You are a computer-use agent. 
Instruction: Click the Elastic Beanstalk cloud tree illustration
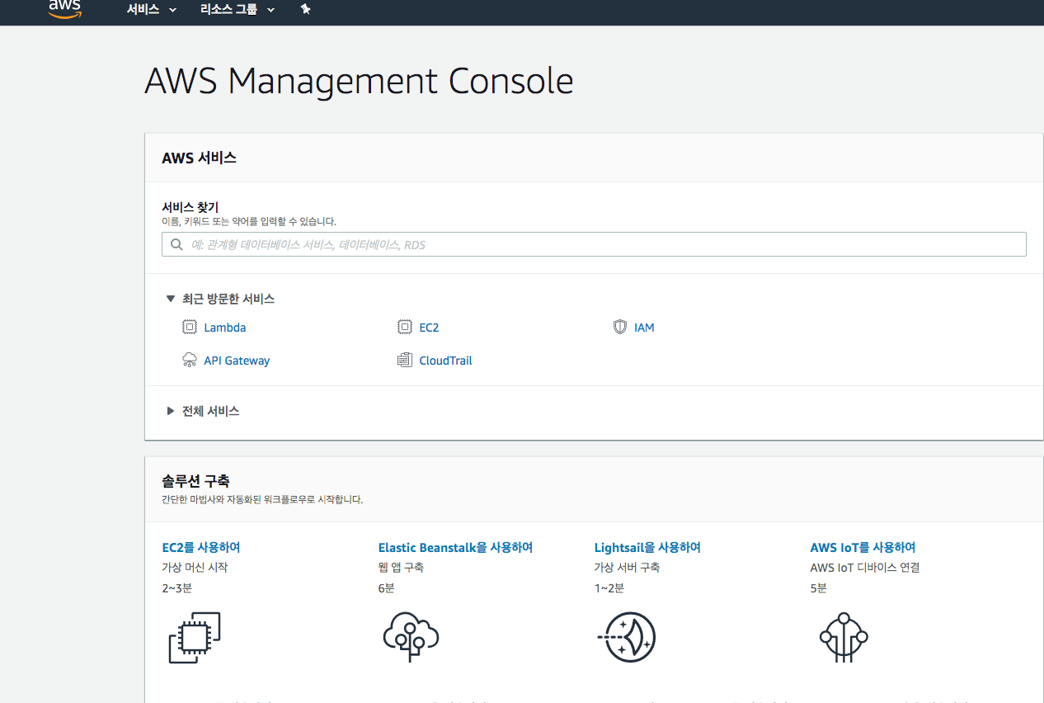[411, 637]
